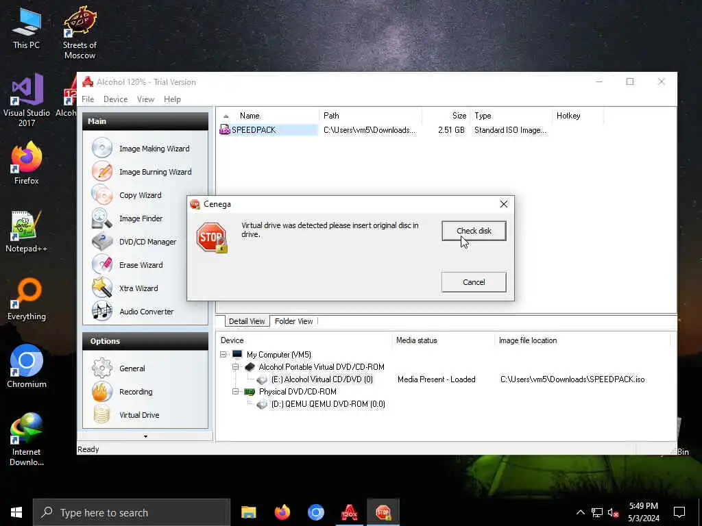Click Main section header in sidebar
The height and width of the screenshot is (526, 702).
pyautogui.click(x=145, y=121)
